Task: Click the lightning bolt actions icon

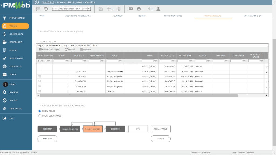Action: click(149, 9)
